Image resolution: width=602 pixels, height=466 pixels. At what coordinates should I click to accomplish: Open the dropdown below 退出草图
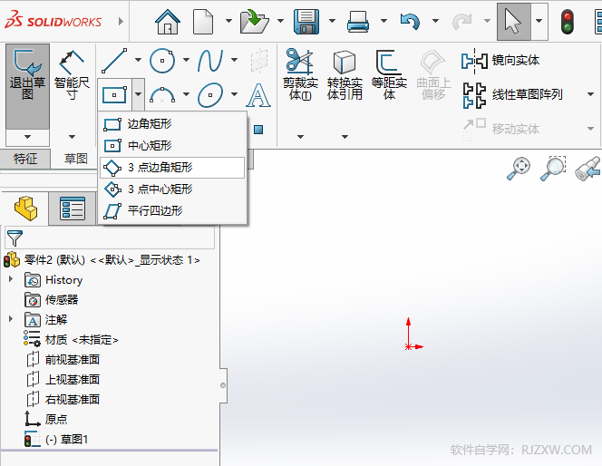[x=27, y=137]
